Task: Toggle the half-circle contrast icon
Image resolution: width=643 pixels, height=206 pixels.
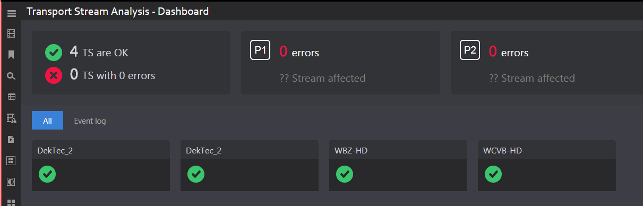Action: 11,182
